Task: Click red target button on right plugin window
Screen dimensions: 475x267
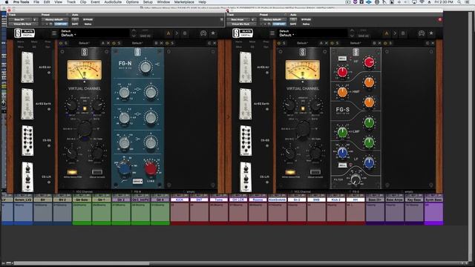Action: click(440, 19)
